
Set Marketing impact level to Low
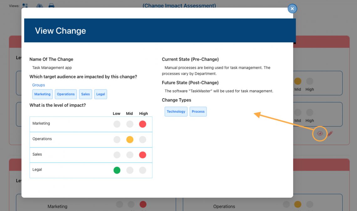click(x=117, y=124)
